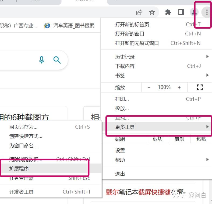Viewport: 212px width, 204px height.
Task: Open 下载内容 from the menu
Action: (156, 66)
